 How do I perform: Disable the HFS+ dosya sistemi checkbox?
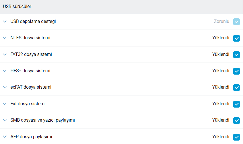click(236, 71)
